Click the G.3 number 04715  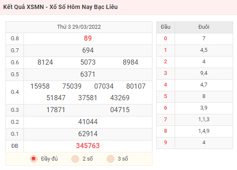point(120,110)
